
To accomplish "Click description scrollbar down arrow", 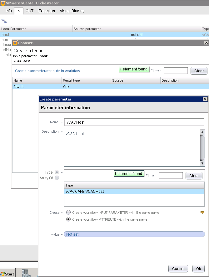I will pos(202,164).
